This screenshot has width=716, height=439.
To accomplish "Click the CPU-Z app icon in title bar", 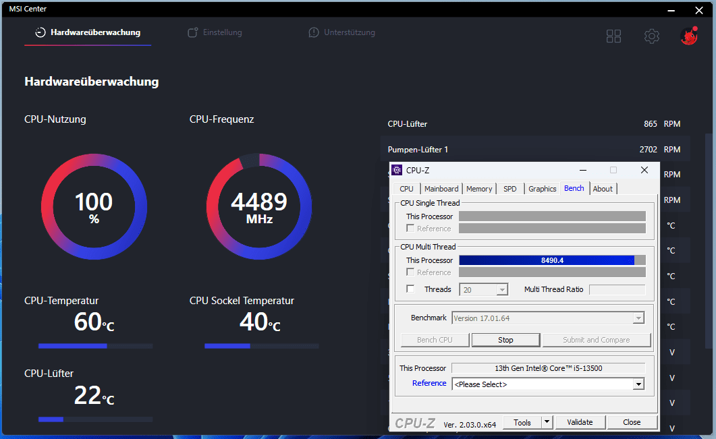I will pos(397,170).
